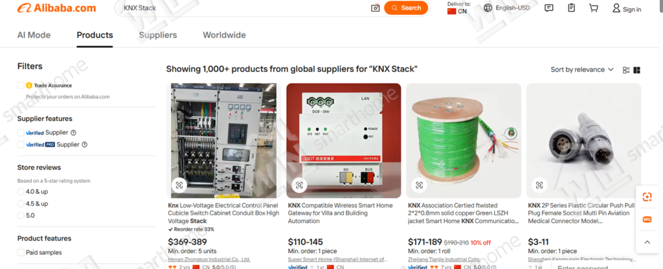Open green KNX cable product thumbnail

point(464,140)
